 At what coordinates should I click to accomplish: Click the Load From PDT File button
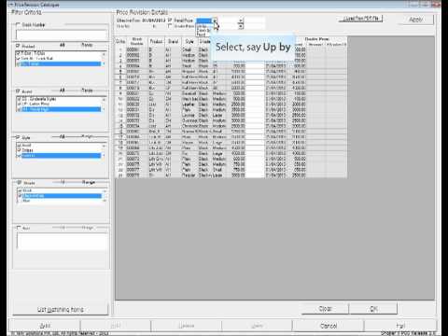pyautogui.click(x=361, y=19)
